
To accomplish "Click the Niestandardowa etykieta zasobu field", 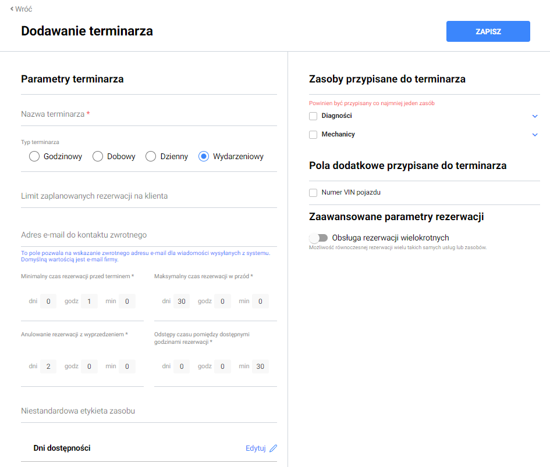I will pos(148,411).
